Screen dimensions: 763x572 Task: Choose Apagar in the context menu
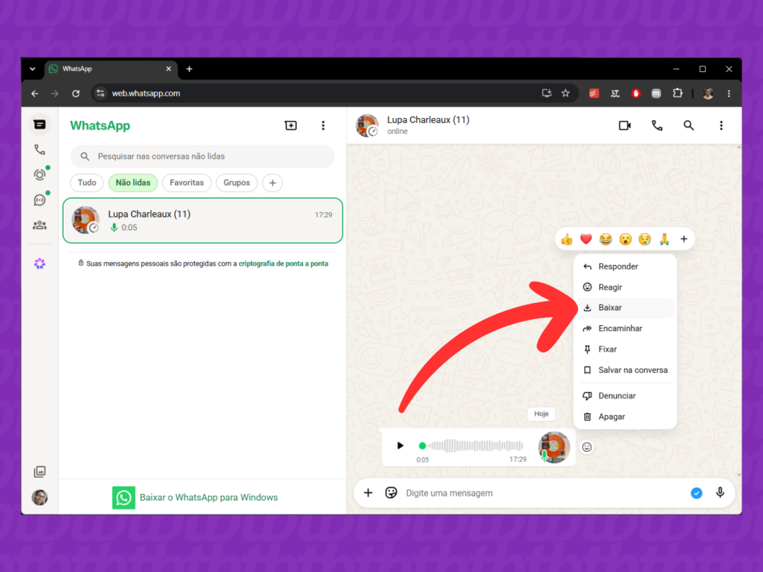point(626,417)
